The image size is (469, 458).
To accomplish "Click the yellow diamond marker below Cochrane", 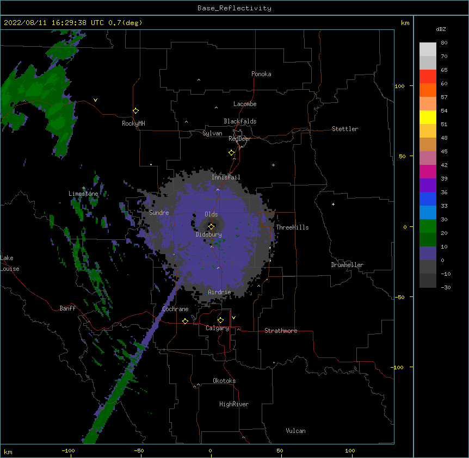I will 185,321.
